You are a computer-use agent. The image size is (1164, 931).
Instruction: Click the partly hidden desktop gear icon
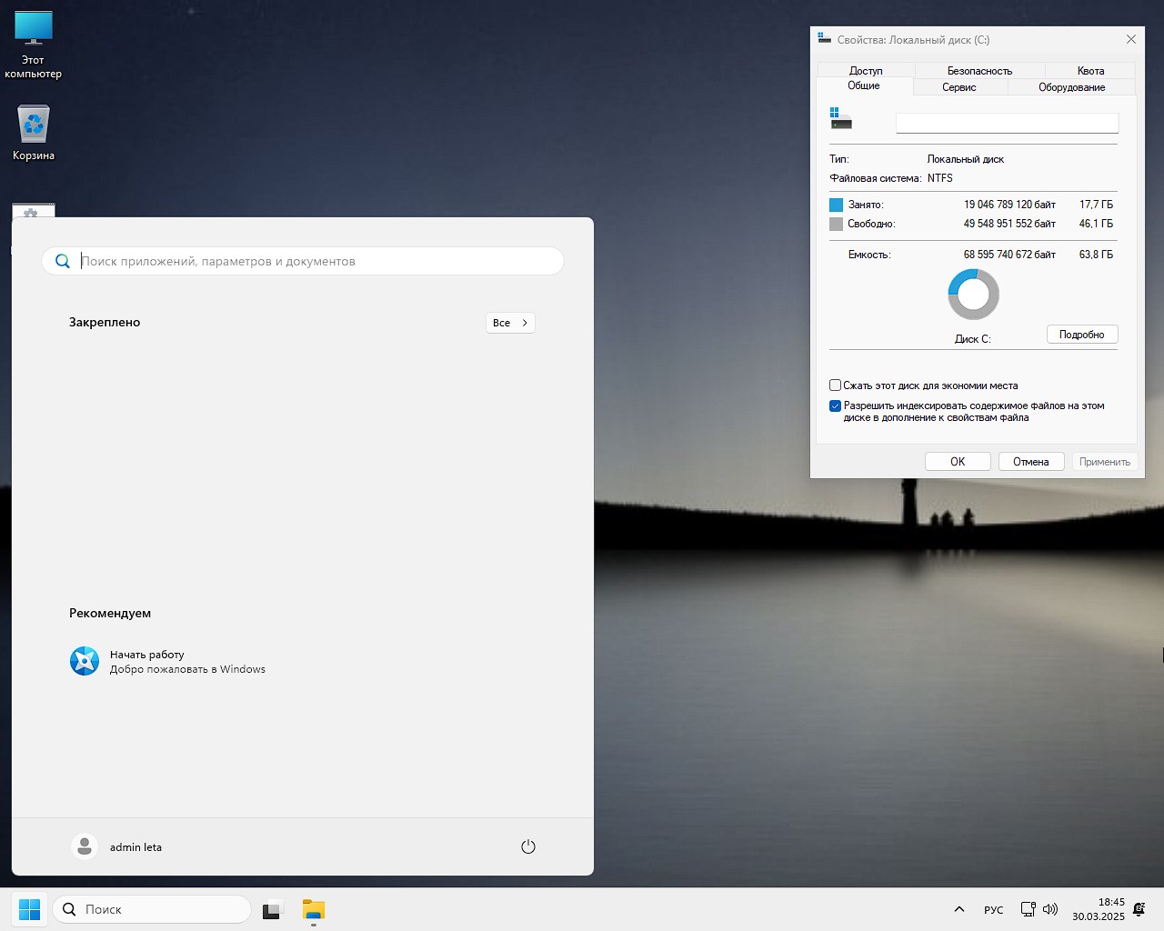tap(34, 210)
